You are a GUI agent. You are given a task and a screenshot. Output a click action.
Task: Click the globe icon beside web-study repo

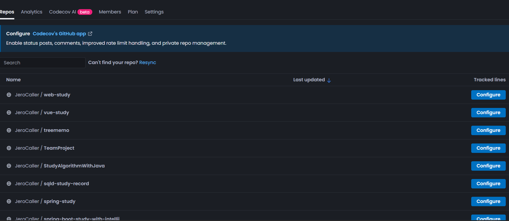click(x=9, y=95)
